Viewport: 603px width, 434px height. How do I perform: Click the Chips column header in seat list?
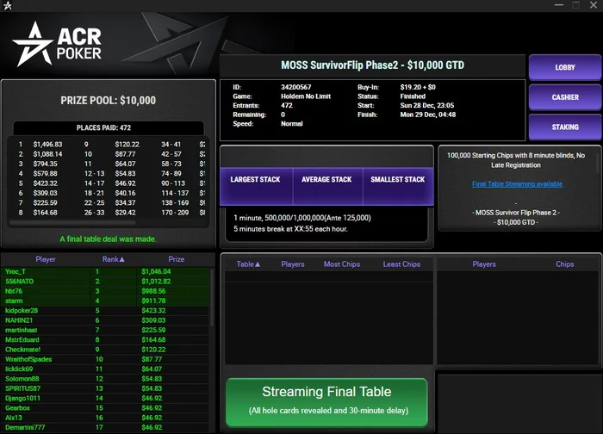564,264
